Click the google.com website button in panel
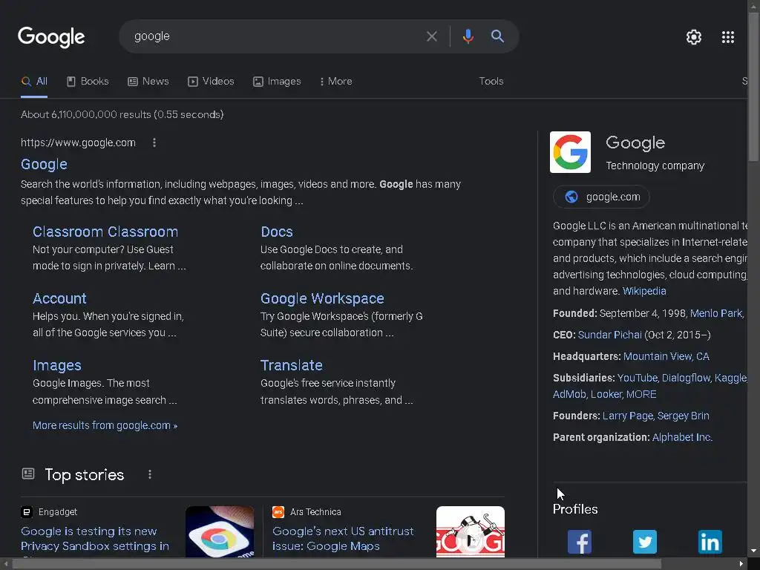This screenshot has height=570, width=760. (601, 197)
